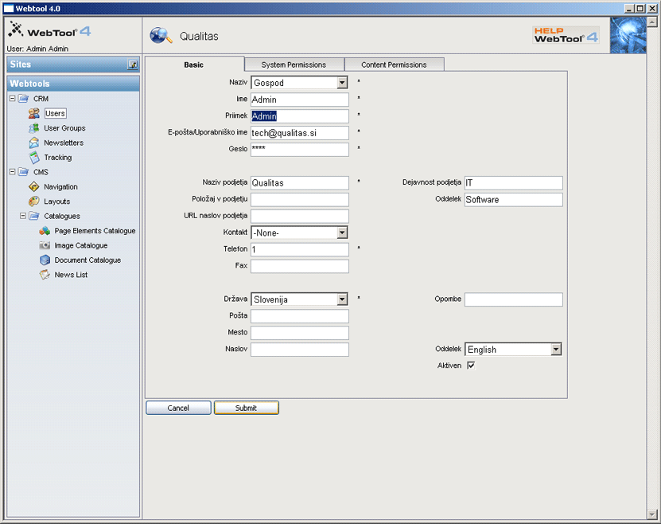Click the Sites panel toggle icon

133,65
